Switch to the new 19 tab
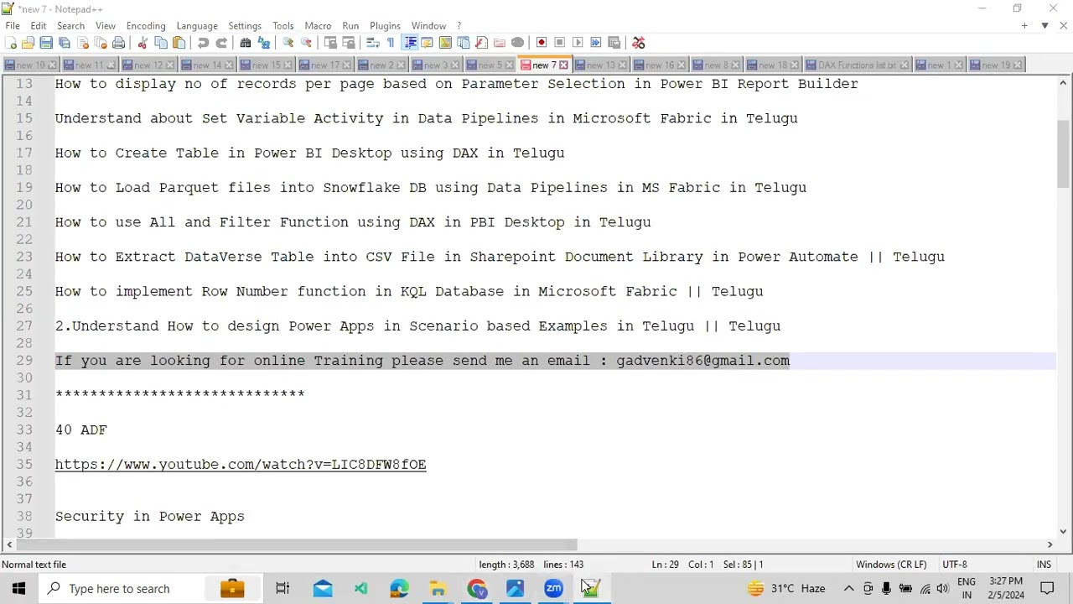 997,65
